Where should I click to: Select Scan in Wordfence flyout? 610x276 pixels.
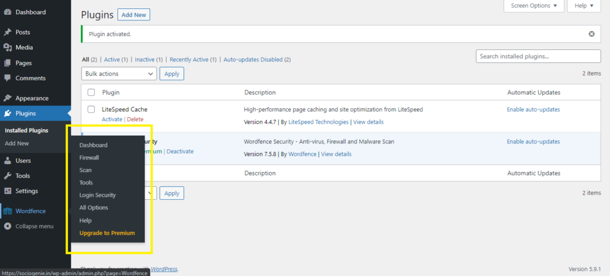86,170
